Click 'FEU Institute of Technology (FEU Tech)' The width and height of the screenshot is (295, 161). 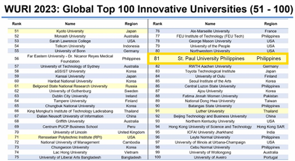(x=210, y=36)
